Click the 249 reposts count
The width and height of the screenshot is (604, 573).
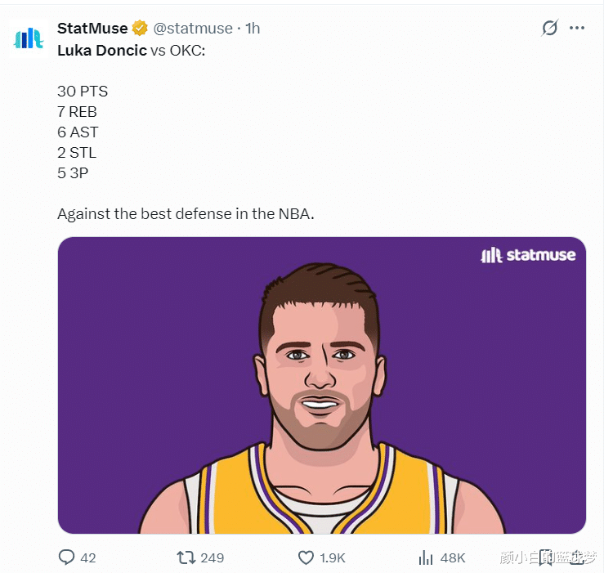click(212, 558)
